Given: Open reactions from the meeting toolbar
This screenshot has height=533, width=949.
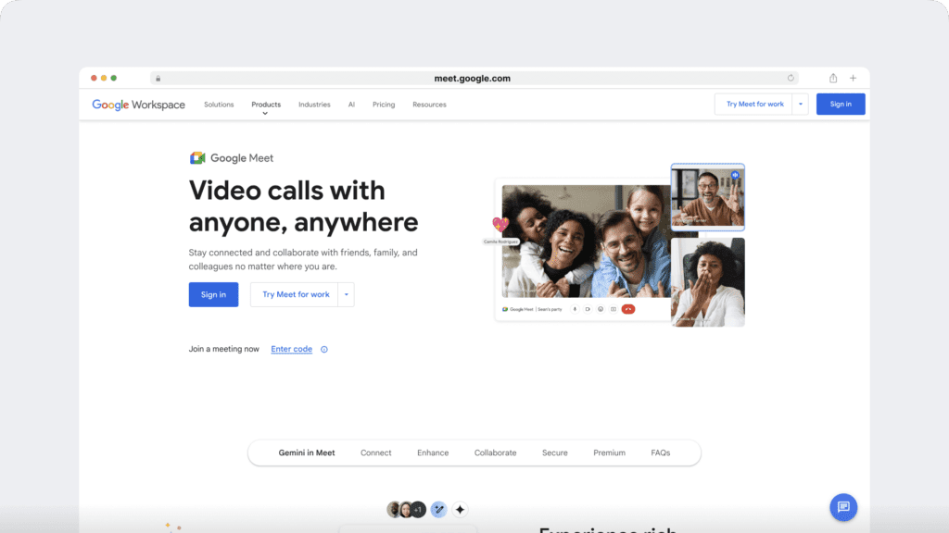Looking at the screenshot, I should pyautogui.click(x=601, y=309).
